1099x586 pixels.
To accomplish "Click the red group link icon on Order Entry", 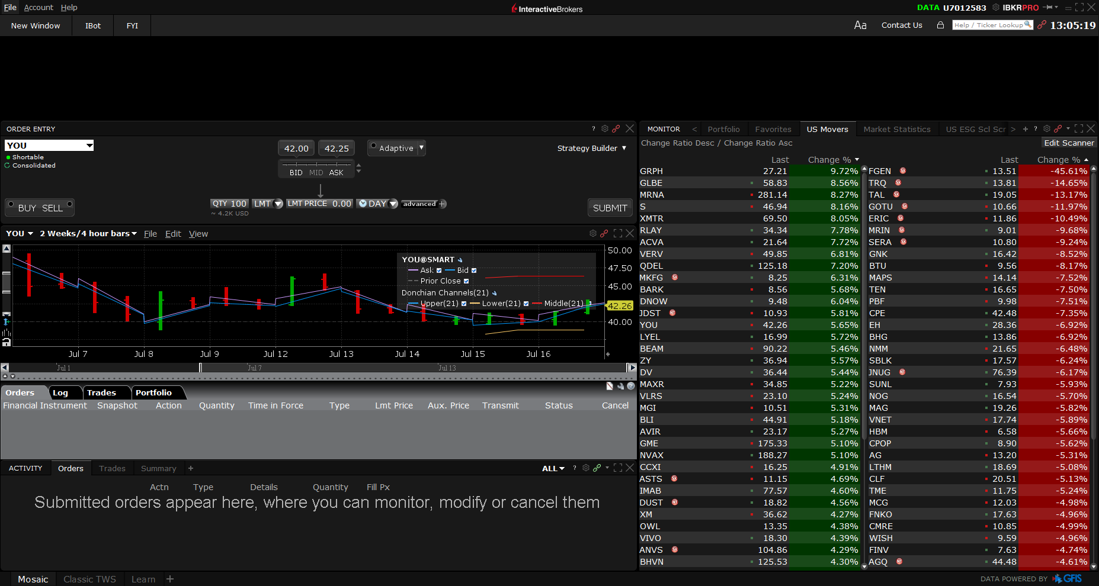I will [616, 128].
